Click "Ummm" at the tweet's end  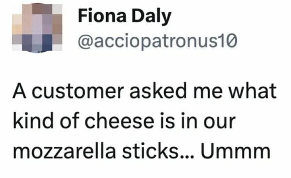(x=236, y=151)
